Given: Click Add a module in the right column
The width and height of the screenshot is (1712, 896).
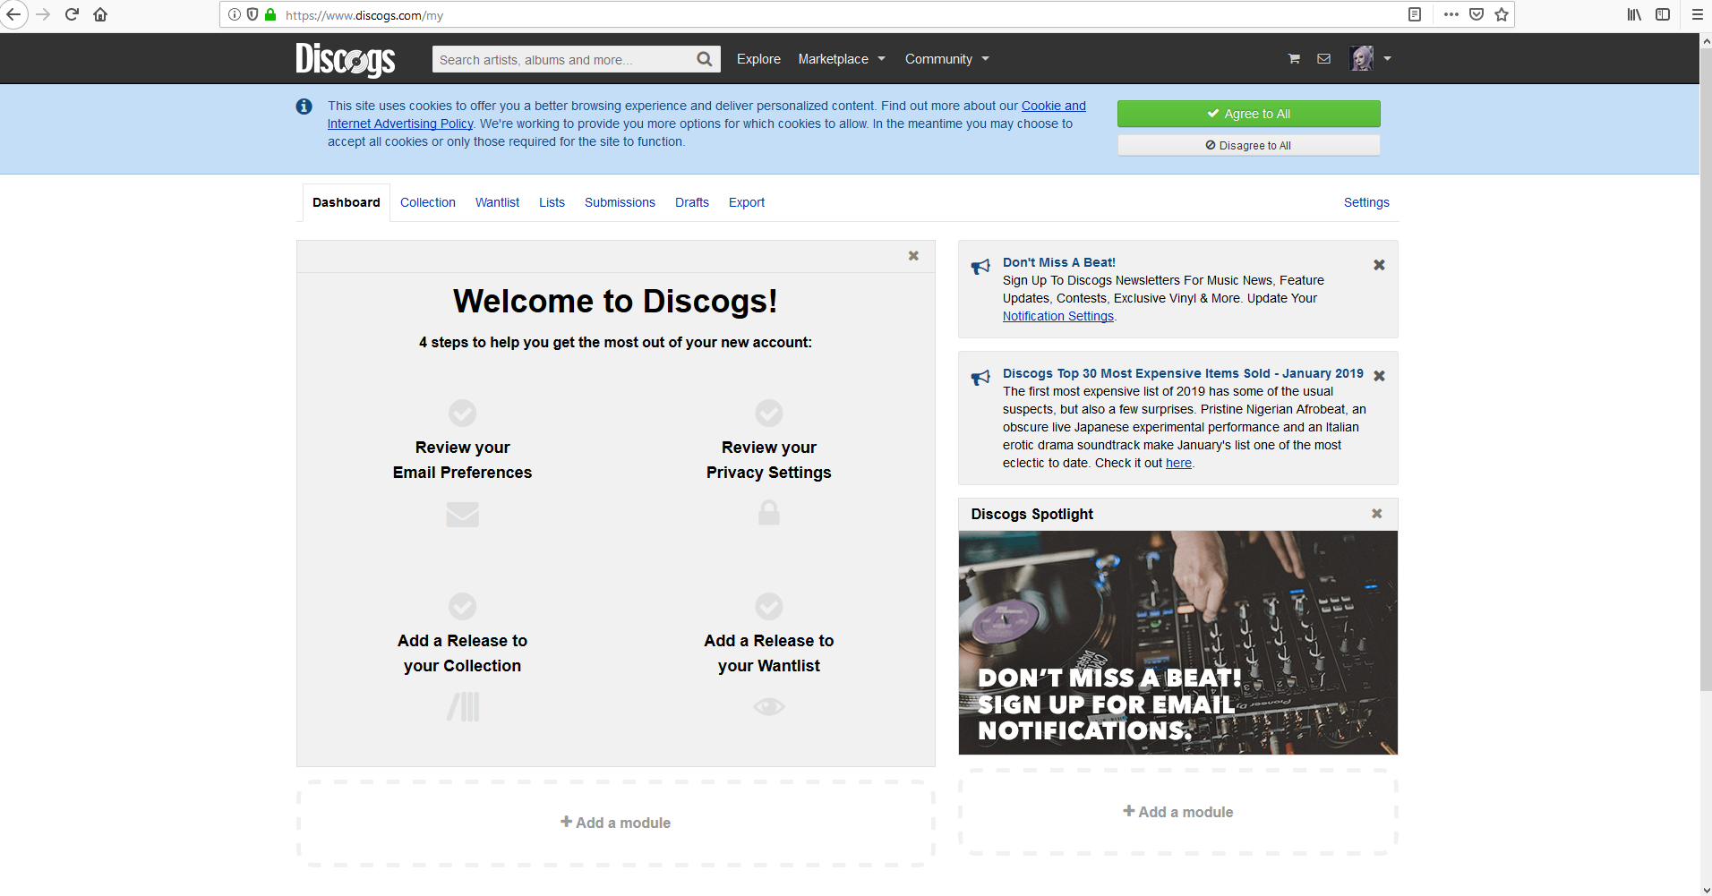Looking at the screenshot, I should (1178, 812).
